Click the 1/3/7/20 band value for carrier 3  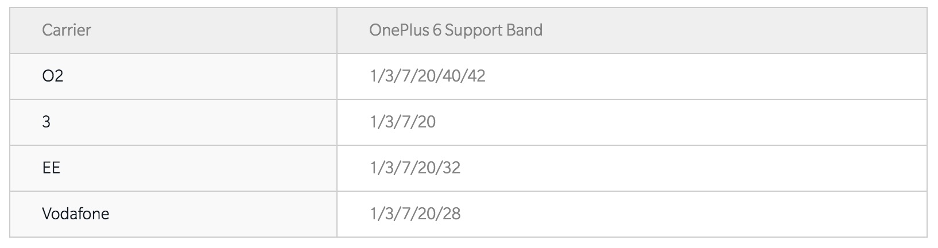(x=403, y=122)
